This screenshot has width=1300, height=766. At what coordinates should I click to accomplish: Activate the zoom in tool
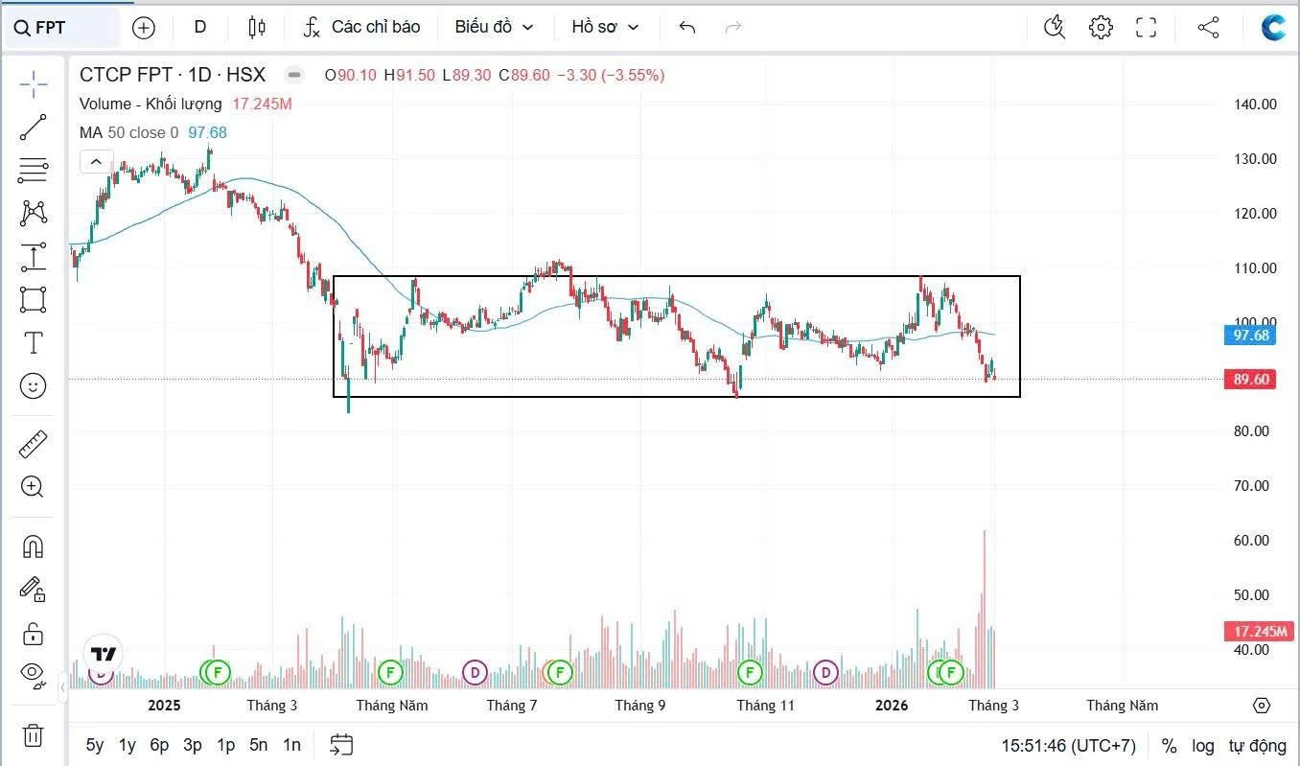coord(33,487)
